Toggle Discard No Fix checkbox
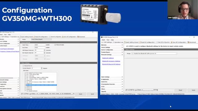Image resolution: width=198 pixels, height=111 pixels. pos(23,66)
